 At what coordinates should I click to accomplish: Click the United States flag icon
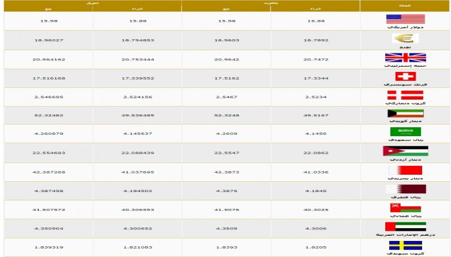(405, 19)
